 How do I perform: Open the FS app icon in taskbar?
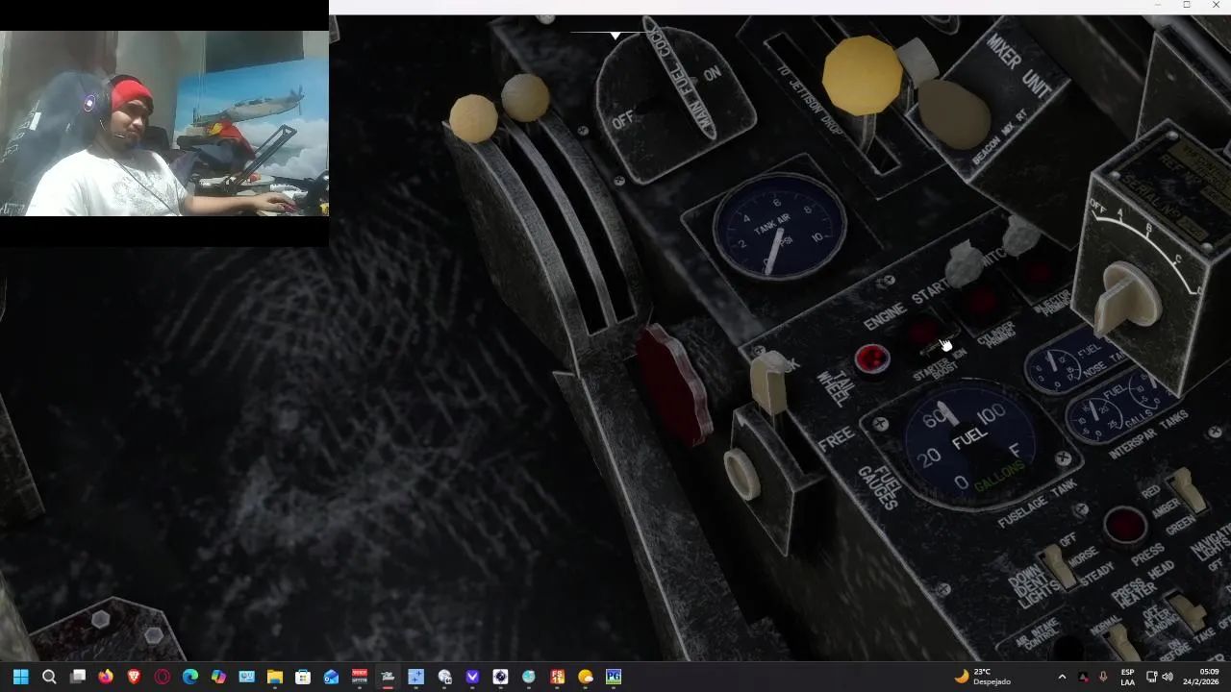coord(557,677)
